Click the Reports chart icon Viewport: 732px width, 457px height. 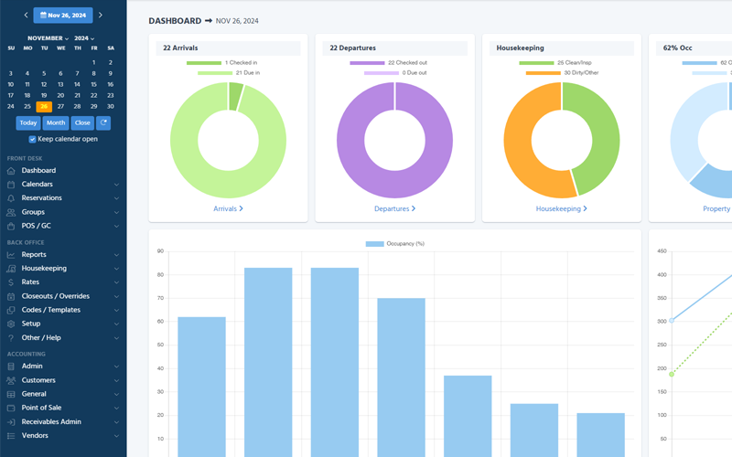11,255
